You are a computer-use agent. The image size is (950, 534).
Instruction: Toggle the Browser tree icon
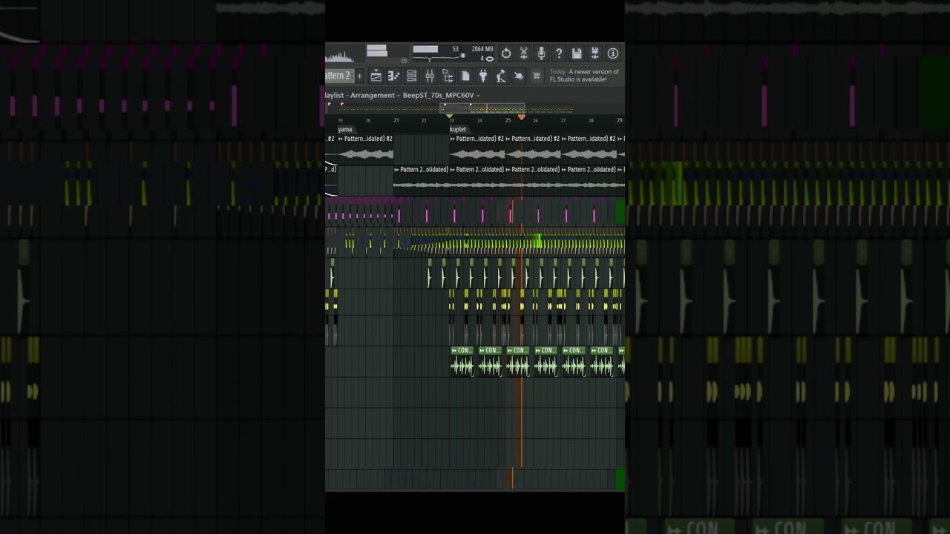[448, 76]
